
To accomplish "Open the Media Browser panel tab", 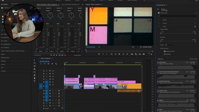I will point(5,58).
